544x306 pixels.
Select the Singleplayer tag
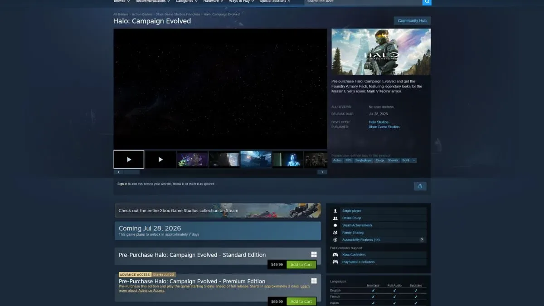363,160
